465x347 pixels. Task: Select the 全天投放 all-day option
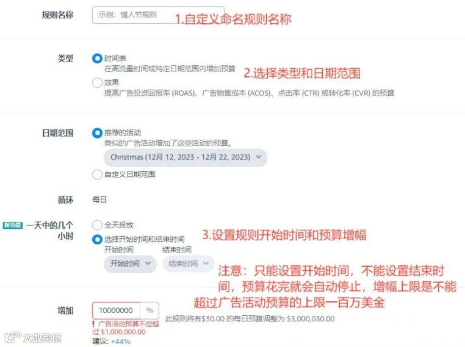[x=97, y=225]
